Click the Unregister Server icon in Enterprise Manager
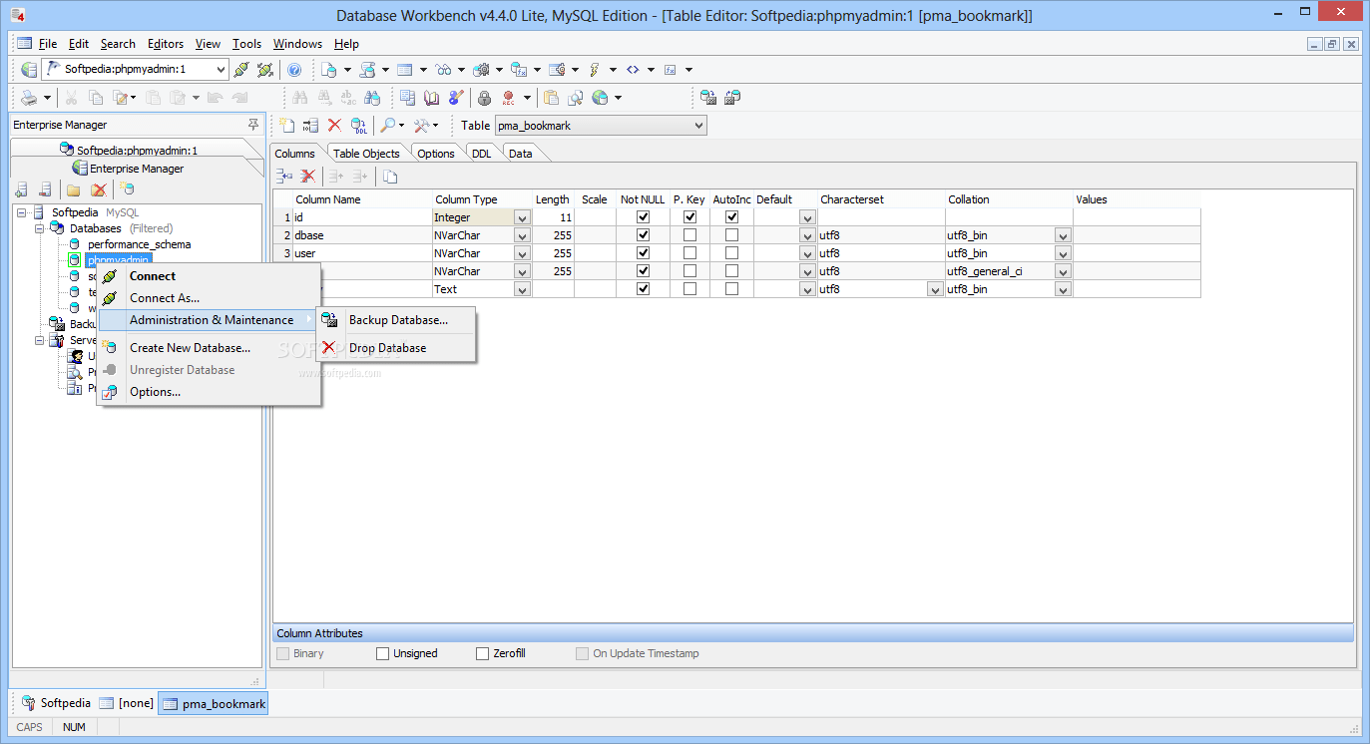 point(45,190)
